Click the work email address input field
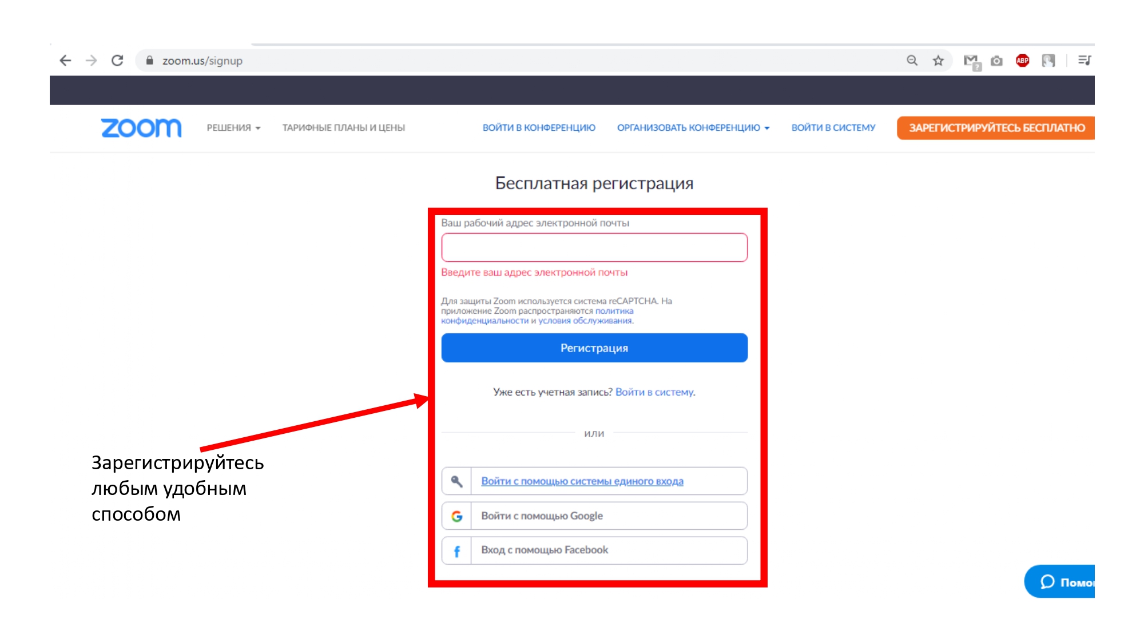The height and width of the screenshot is (643, 1144). point(594,247)
